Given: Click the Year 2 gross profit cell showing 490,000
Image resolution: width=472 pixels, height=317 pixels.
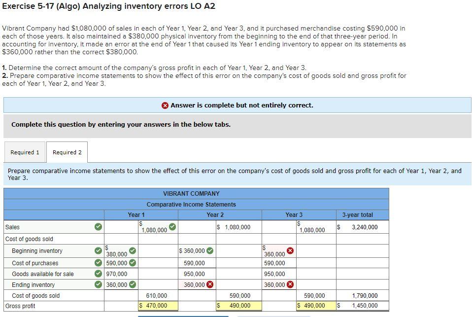Looking at the screenshot, I should click(x=239, y=306).
